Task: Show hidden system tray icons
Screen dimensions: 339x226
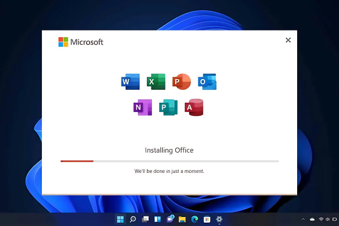Action: [303, 219]
